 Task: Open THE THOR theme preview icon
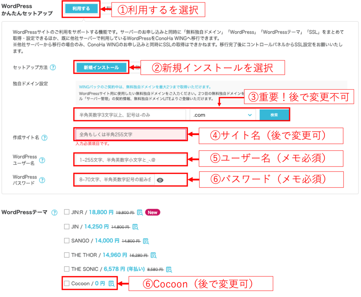[153, 255]
